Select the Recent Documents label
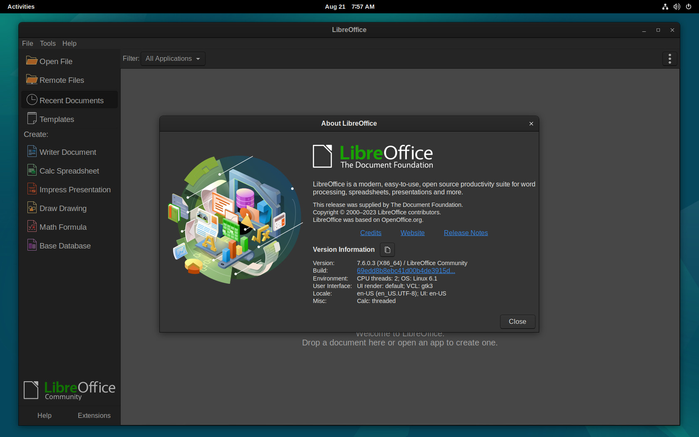The width and height of the screenshot is (699, 437). (72, 100)
